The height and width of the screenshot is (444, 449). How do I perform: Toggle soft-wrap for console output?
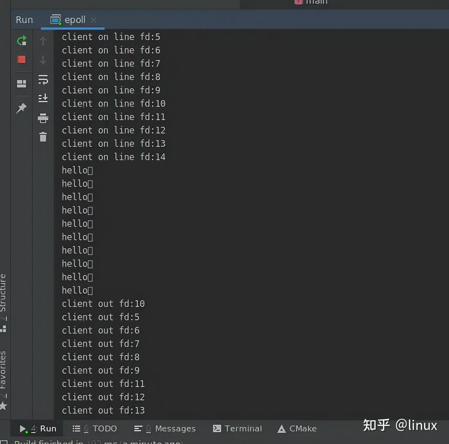tap(43, 79)
